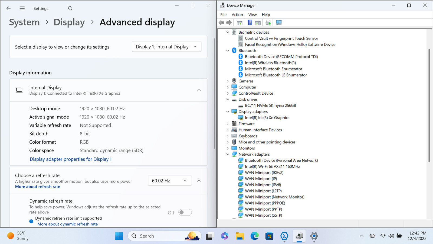Collapse the Network adapters tree node
This screenshot has width=433, height=244.
tap(228, 154)
